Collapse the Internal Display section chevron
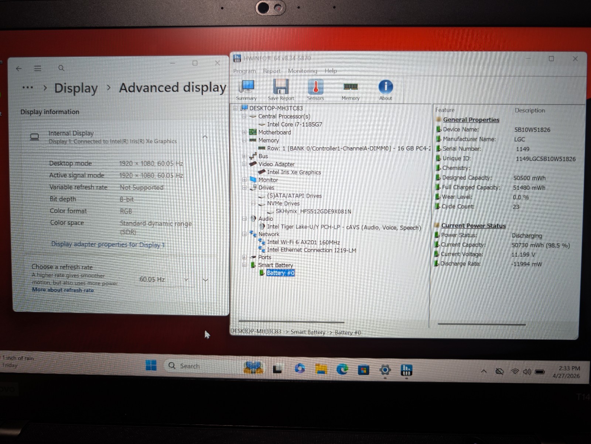 (x=205, y=137)
